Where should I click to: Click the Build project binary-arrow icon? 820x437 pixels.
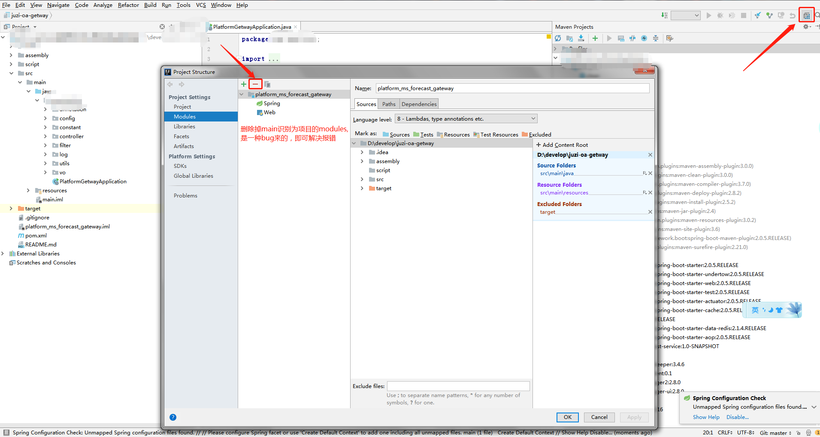664,15
